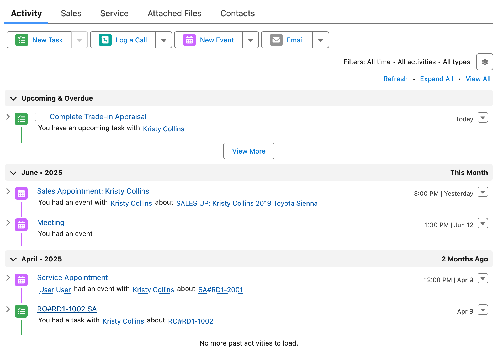This screenshot has height=361, width=498.
Task: Open Kristy Collins link in upcoming task
Action: 163,129
